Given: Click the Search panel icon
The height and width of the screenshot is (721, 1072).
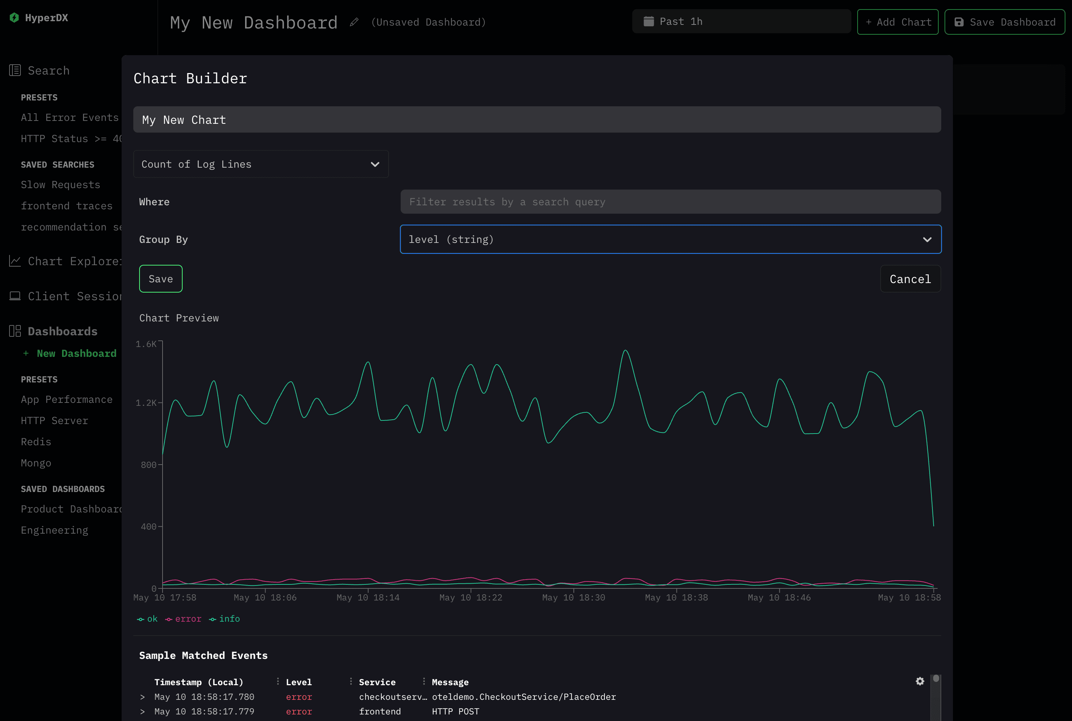Looking at the screenshot, I should (15, 71).
